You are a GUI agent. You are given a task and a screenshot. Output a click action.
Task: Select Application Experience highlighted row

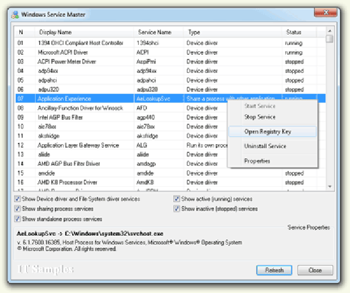pos(170,99)
